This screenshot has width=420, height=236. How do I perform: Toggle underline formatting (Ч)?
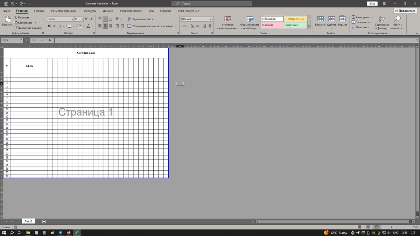click(59, 26)
